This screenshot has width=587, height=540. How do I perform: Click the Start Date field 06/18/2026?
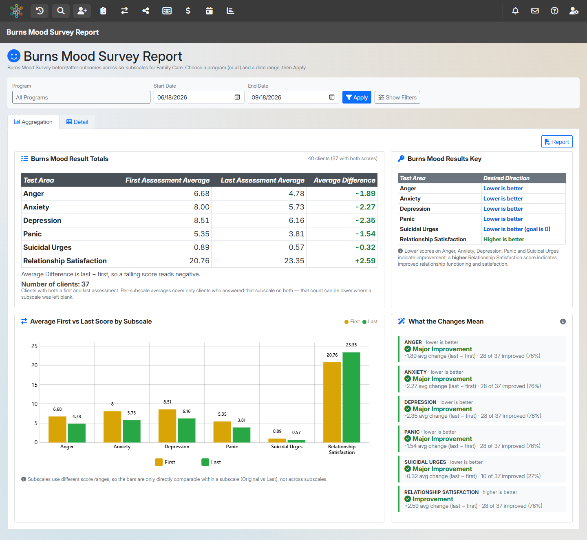point(199,97)
